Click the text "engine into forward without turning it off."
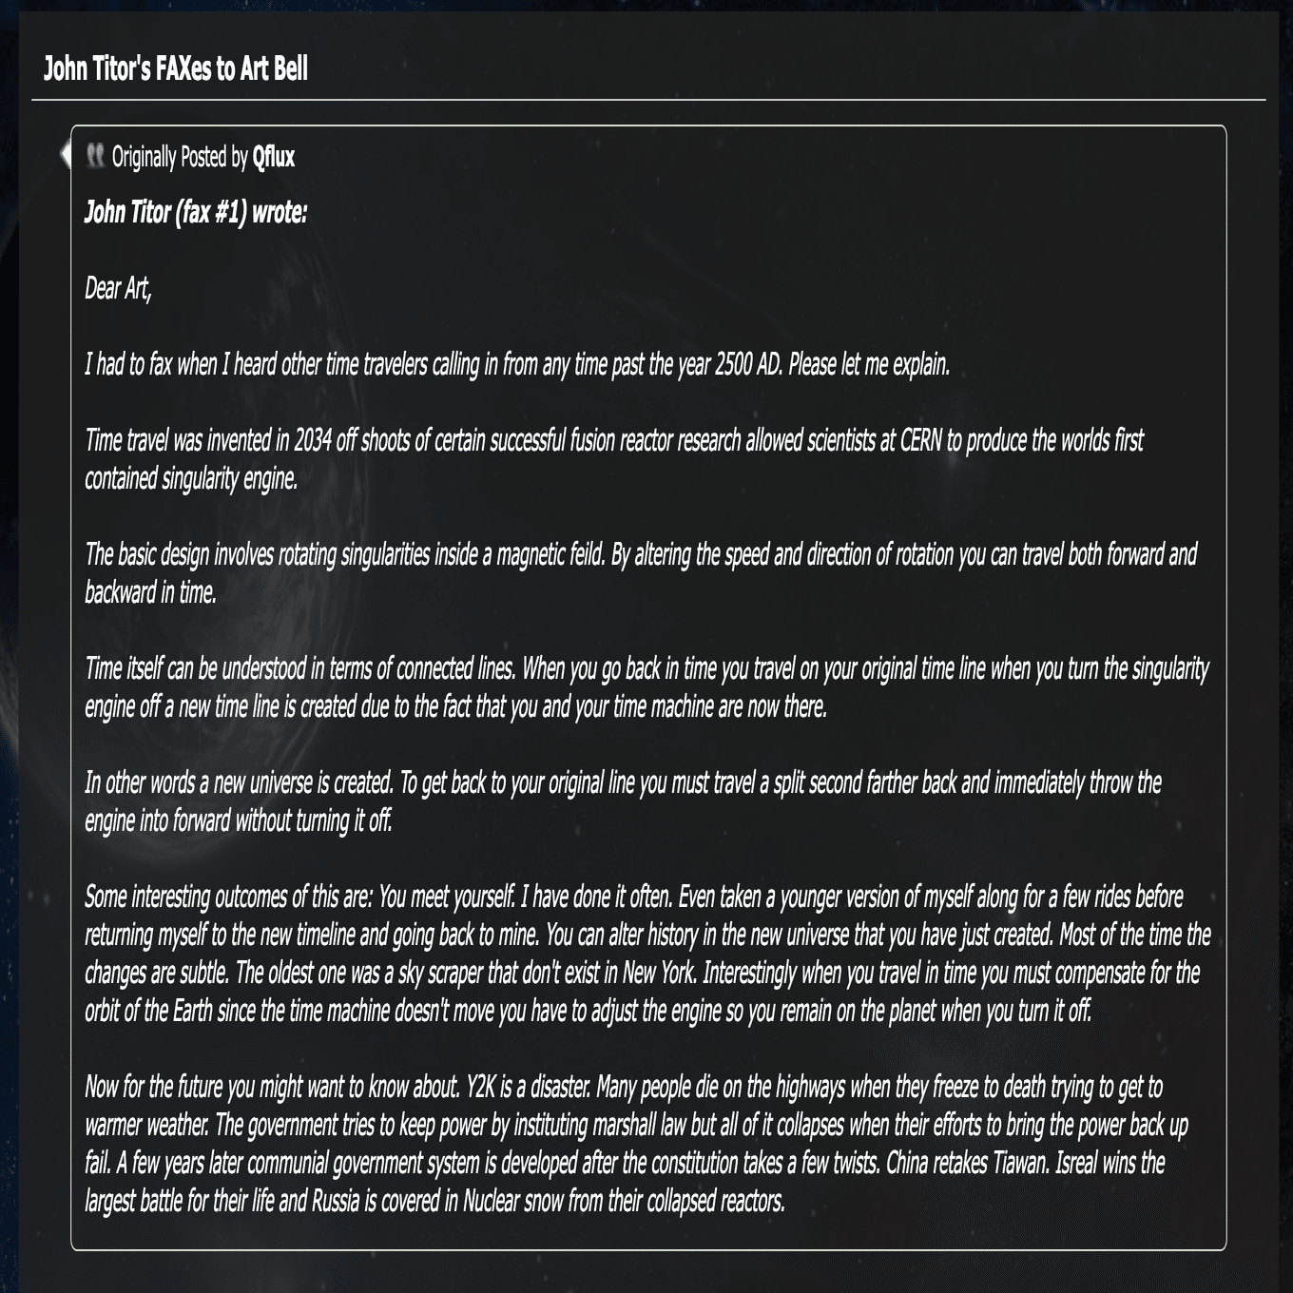1293x1293 pixels. point(239,820)
